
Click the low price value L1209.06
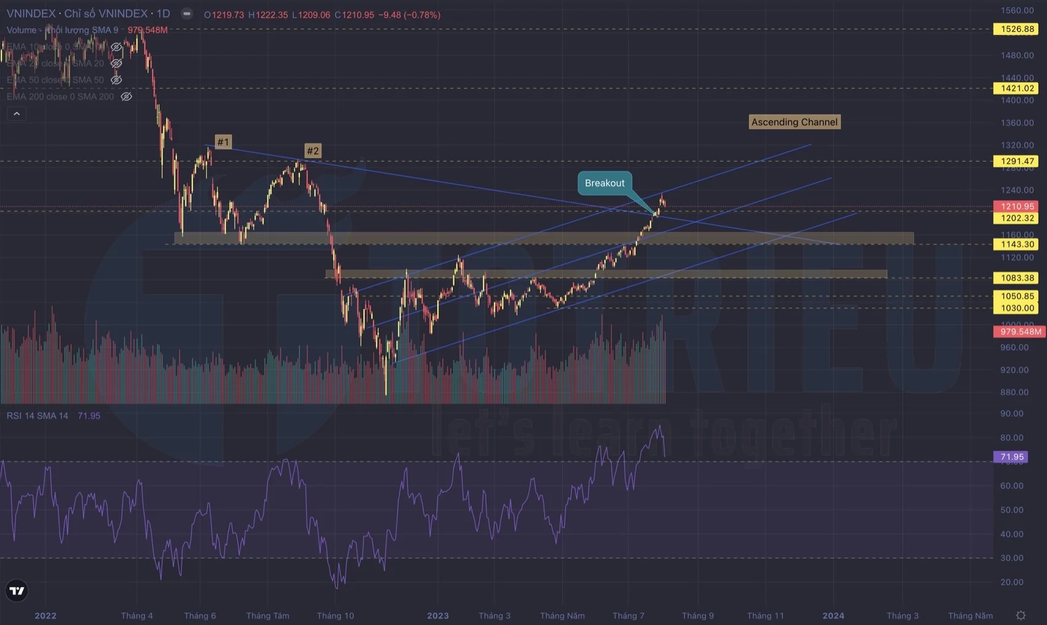tap(311, 15)
